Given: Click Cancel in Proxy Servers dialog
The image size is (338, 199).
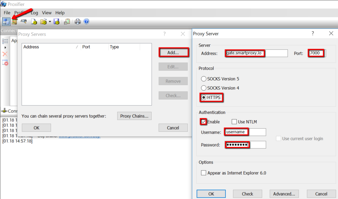Looking at the screenshot, I should click(173, 128).
